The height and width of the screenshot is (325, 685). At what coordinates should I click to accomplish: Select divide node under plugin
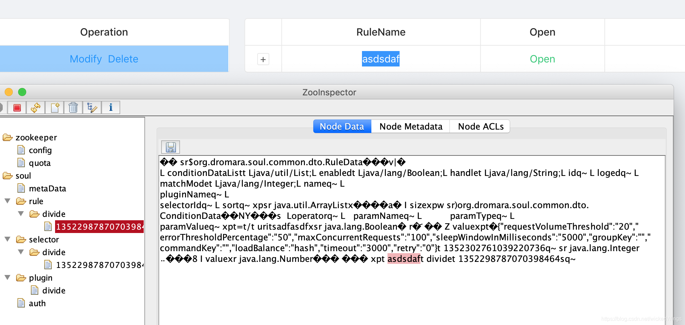54,290
